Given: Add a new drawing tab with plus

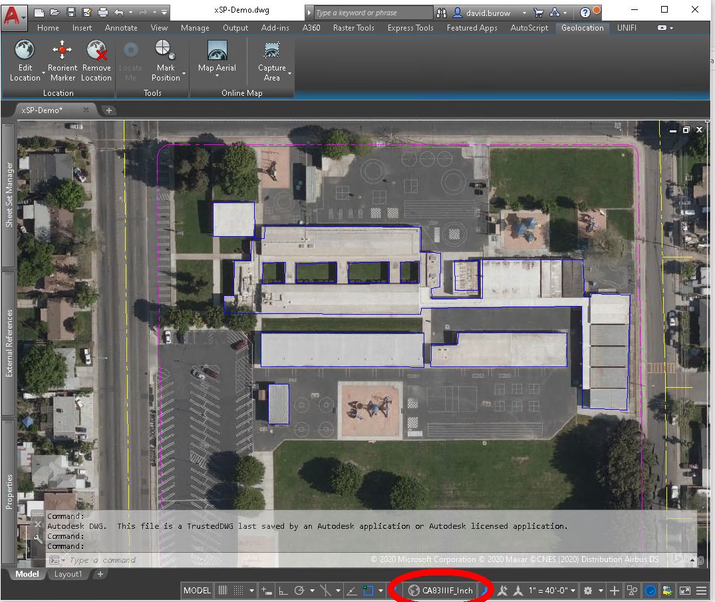Looking at the screenshot, I should click(x=108, y=110).
